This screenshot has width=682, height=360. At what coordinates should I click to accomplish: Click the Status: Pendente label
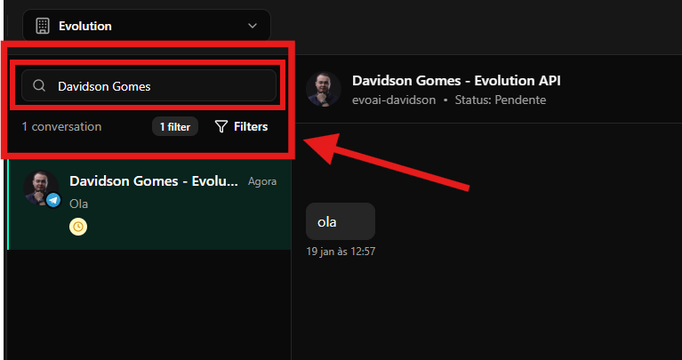(501, 100)
